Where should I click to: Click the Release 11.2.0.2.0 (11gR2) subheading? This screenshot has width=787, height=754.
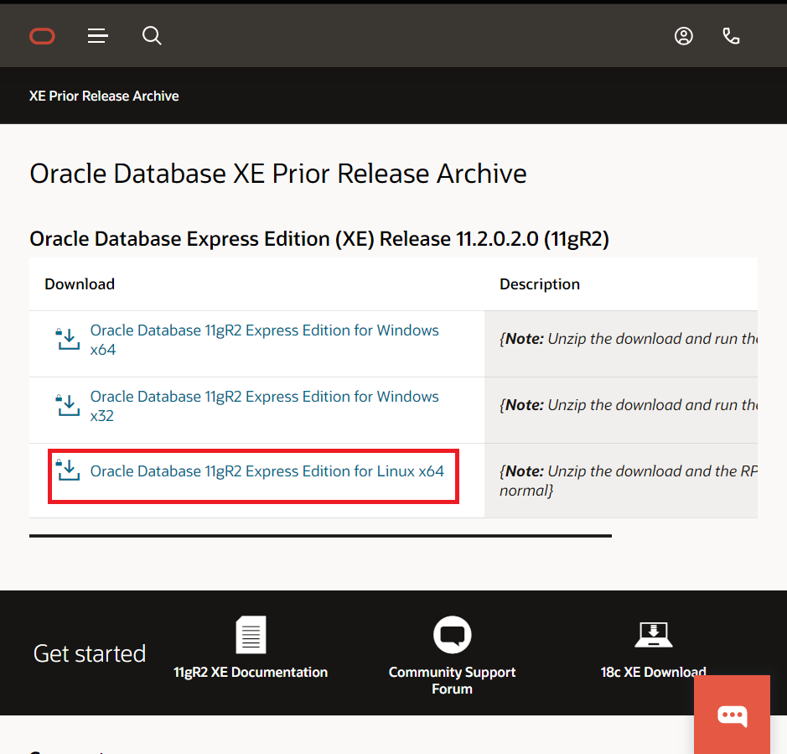pos(319,238)
